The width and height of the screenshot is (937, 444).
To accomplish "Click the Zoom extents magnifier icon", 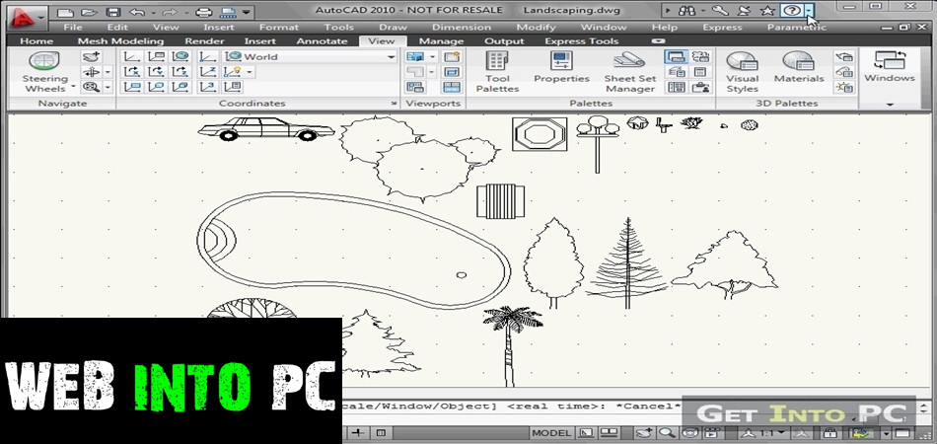I will pyautogui.click(x=92, y=87).
